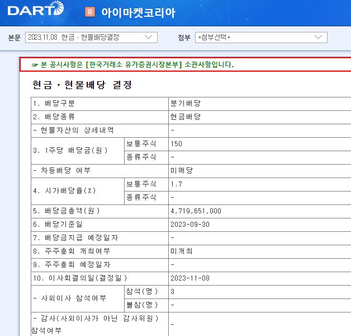Click the company name 아이마켓코리아
The width and height of the screenshot is (351, 336).
click(x=138, y=12)
